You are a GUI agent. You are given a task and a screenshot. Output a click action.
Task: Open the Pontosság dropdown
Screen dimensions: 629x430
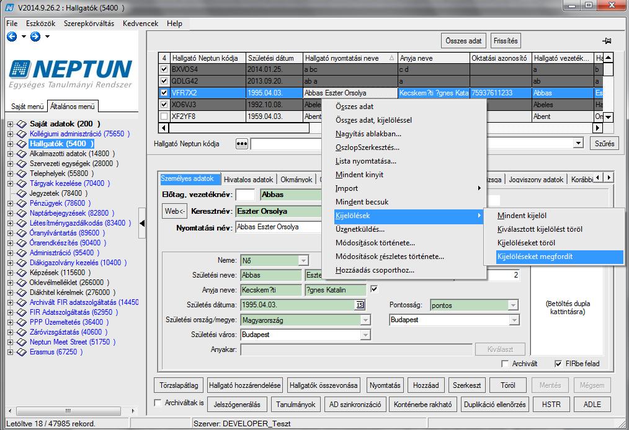tap(513, 305)
